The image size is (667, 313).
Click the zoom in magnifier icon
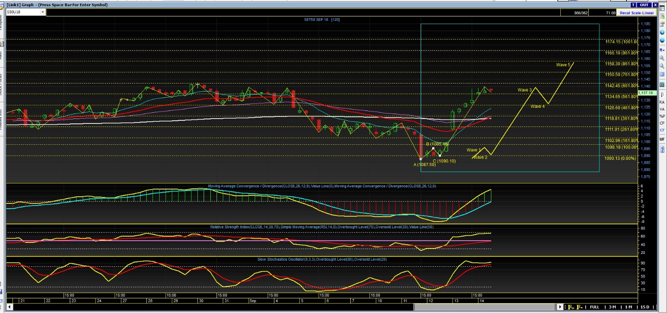click(662, 58)
